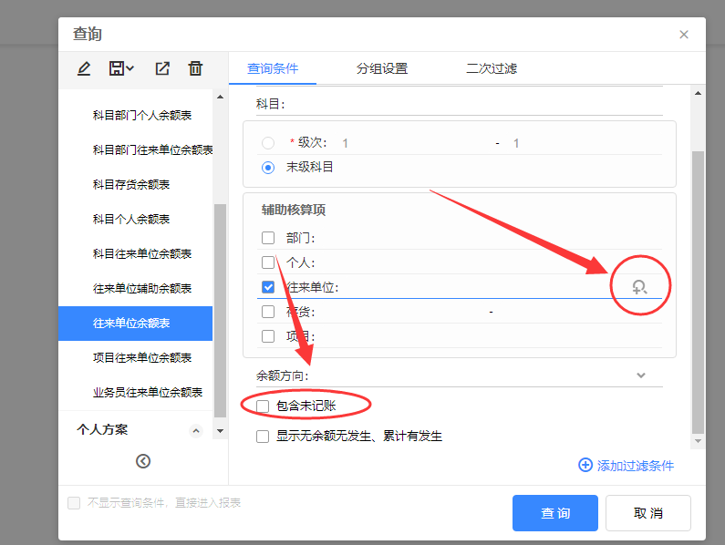Screen dimensions: 725x545
Task: Click the trash delete icon
Action: click(195, 68)
